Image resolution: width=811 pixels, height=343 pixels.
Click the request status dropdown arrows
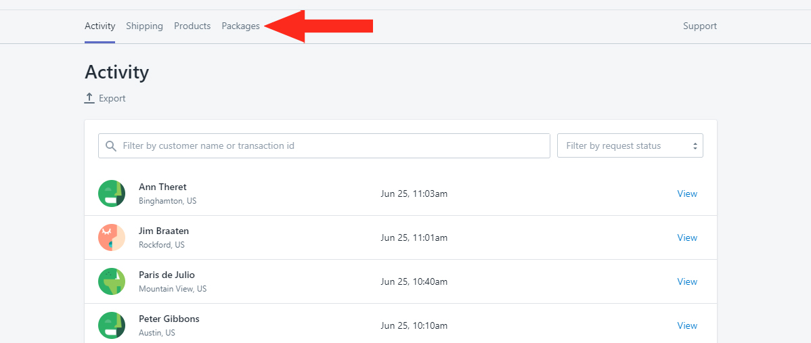(x=695, y=146)
